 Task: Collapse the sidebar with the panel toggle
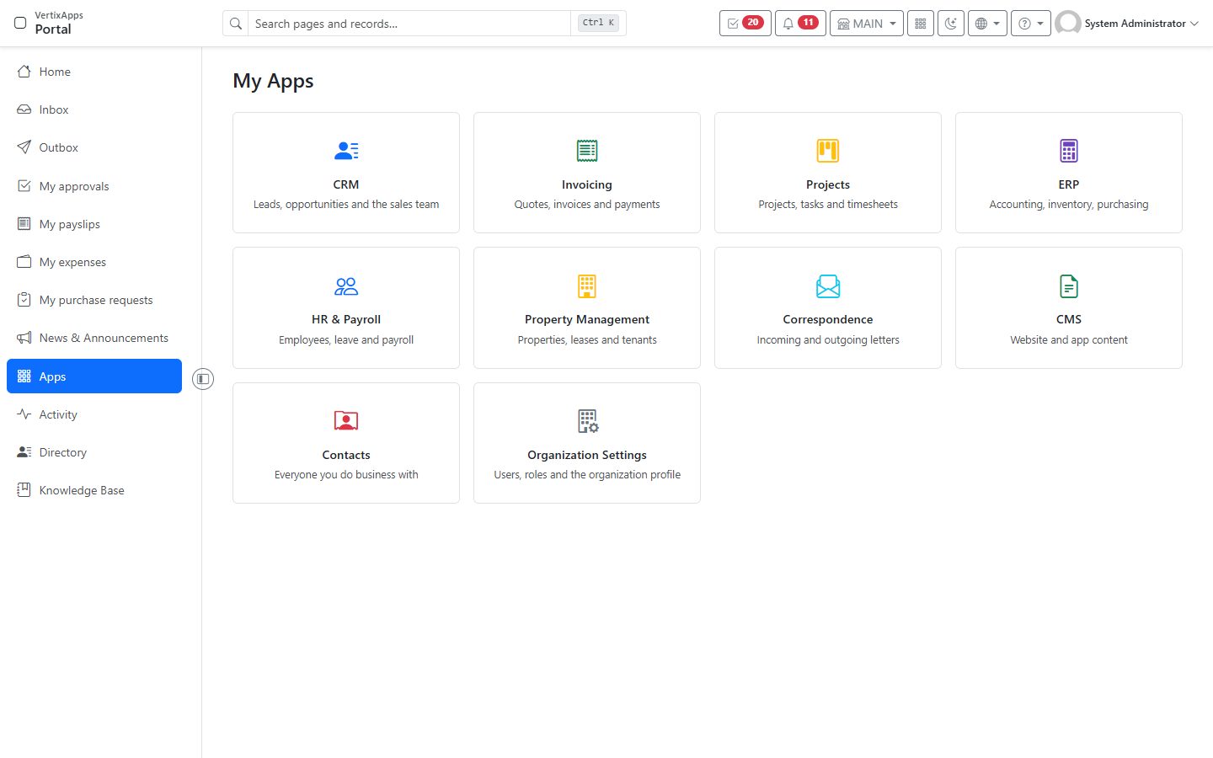203,379
